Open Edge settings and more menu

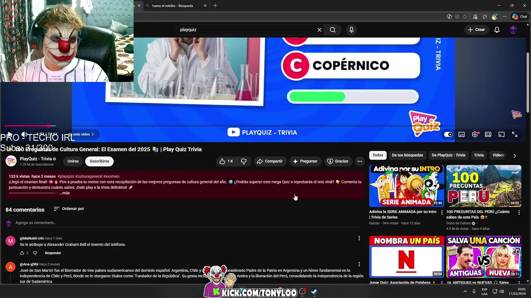504,17
